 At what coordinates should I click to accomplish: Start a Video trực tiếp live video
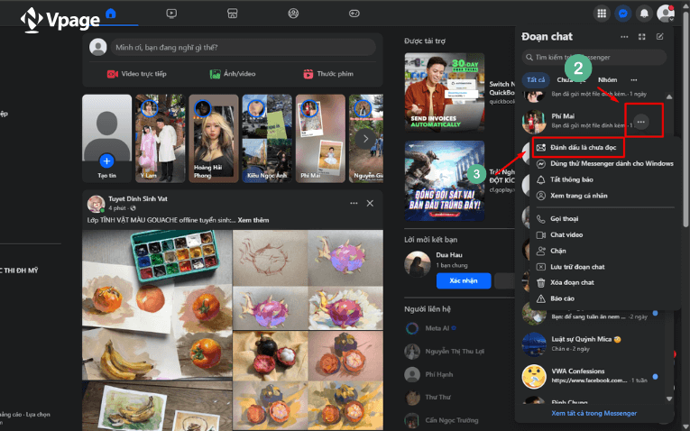pos(137,74)
